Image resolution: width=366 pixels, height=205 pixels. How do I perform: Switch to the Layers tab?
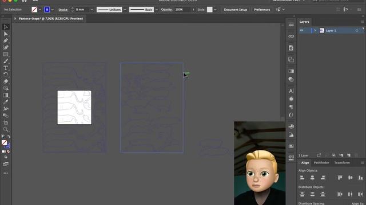pos(304,22)
